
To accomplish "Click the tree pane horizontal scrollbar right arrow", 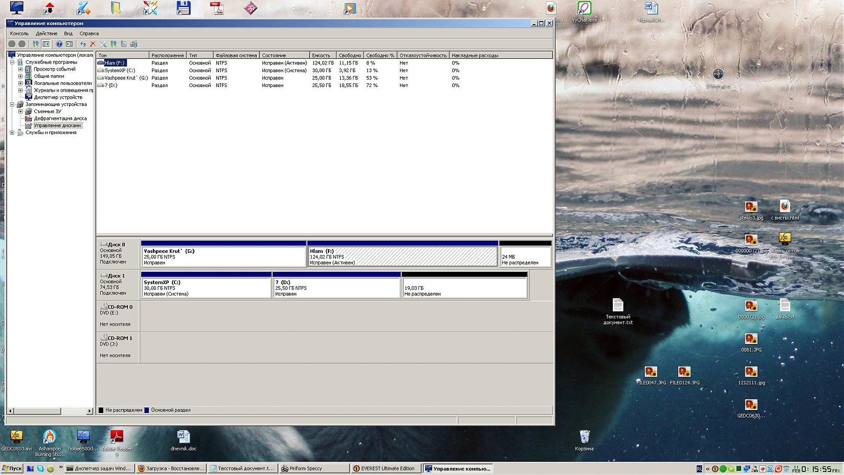I will pos(90,411).
